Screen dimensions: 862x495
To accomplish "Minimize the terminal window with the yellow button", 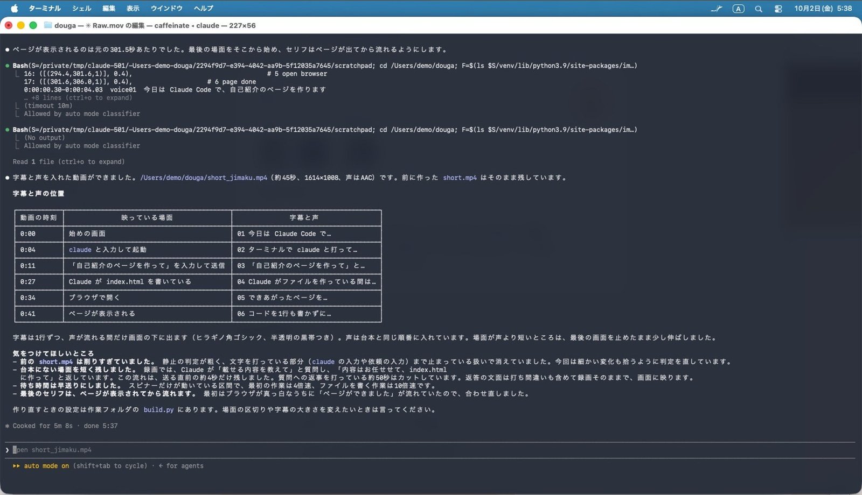I will click(x=21, y=25).
